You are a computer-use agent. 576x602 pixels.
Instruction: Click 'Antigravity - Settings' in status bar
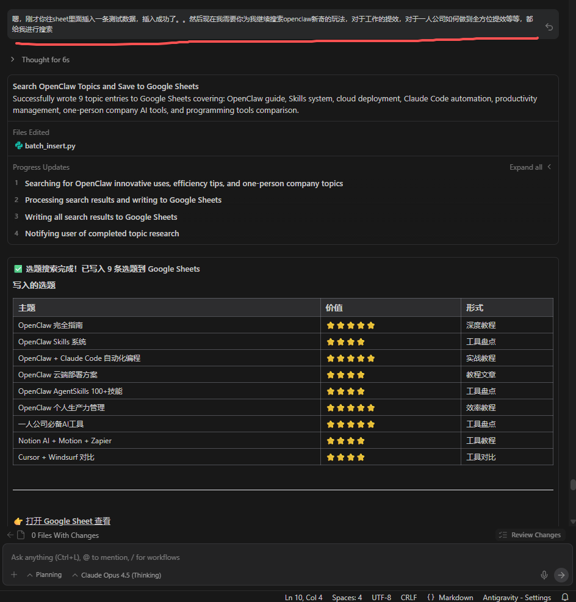pos(516,597)
